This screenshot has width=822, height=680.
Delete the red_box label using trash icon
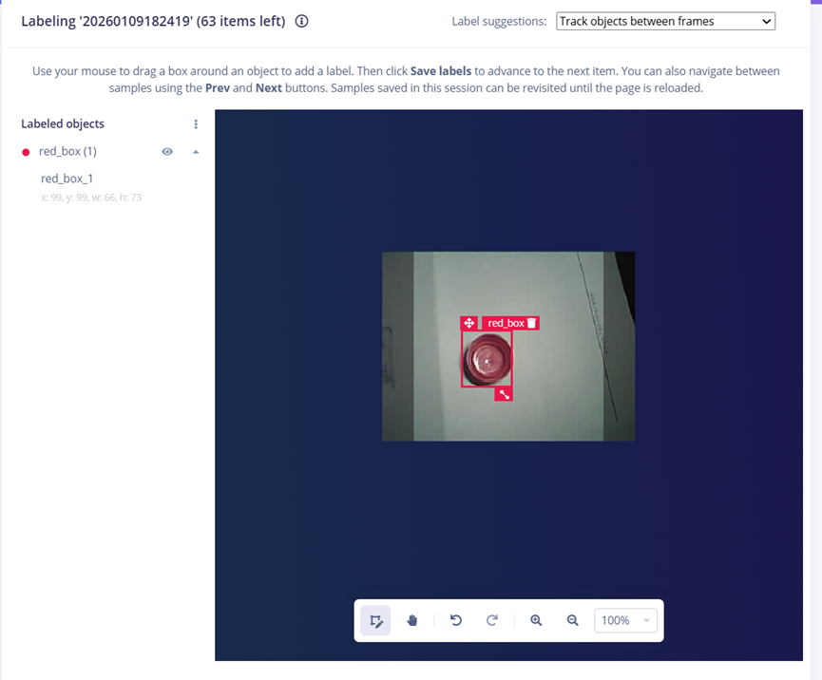click(532, 323)
